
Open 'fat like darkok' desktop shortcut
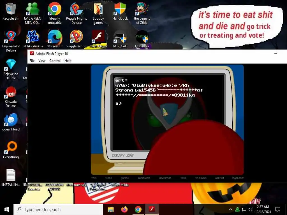pos(33,39)
